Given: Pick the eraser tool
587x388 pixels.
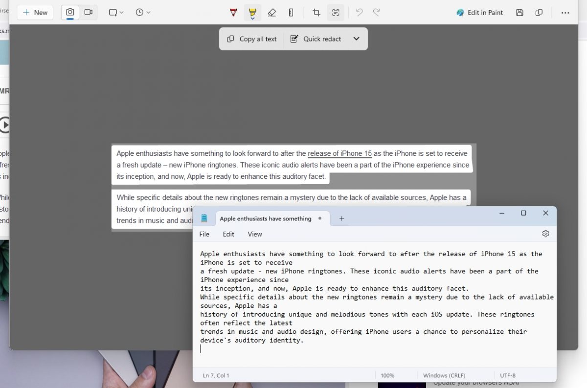Looking at the screenshot, I should coord(272,12).
